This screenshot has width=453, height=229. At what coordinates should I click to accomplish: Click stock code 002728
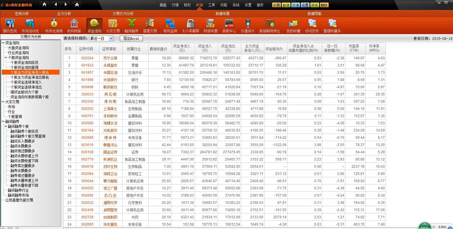[87, 217]
